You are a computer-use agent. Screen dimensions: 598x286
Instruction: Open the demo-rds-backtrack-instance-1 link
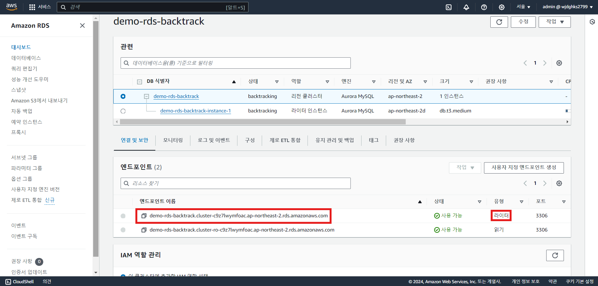(x=195, y=111)
